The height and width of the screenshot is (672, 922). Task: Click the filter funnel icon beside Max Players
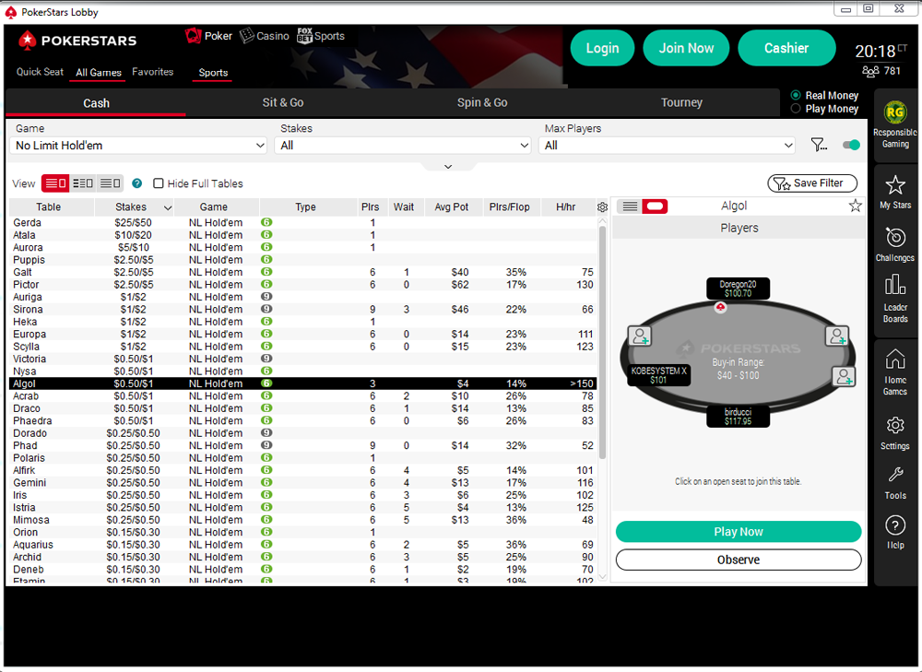[x=819, y=145]
